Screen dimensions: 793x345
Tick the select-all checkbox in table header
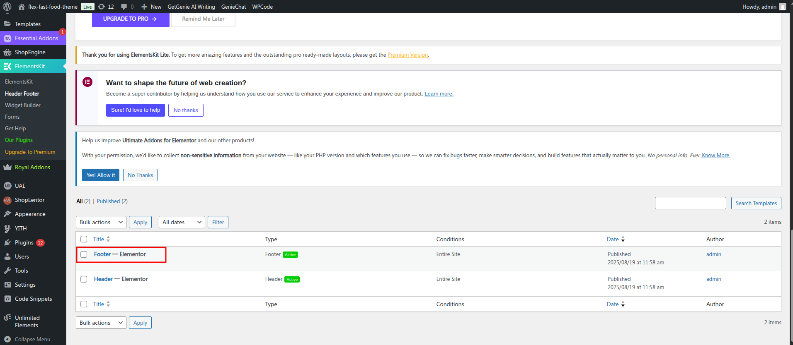tap(84, 239)
